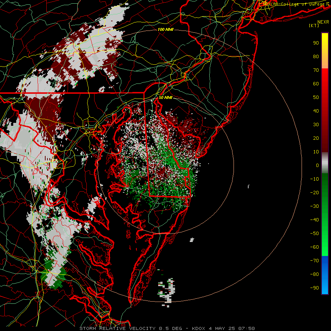Select the -80 knot scale value
The height and width of the screenshot is (331, 331).
(x=314, y=274)
